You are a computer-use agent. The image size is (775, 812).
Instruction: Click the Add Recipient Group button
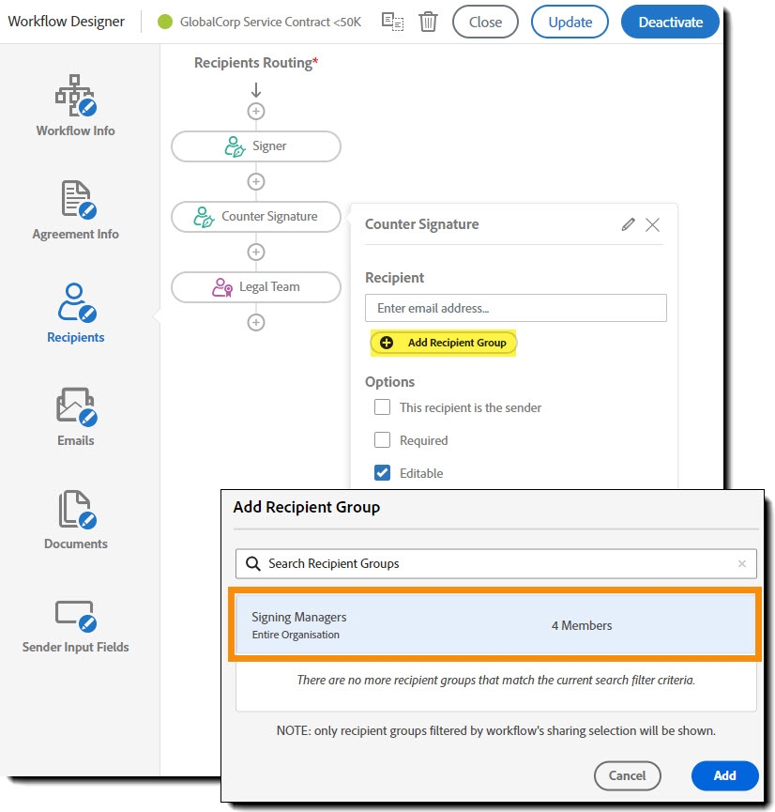[442, 343]
